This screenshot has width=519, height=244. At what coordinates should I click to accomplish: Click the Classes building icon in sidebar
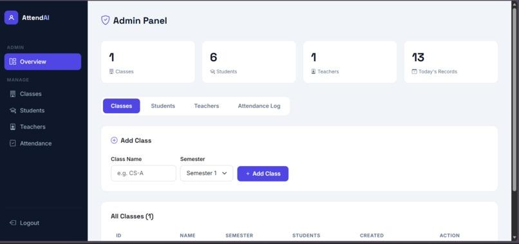coord(13,94)
